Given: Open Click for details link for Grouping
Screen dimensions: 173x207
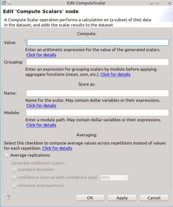Looking at the screenshot, I should (115, 74).
